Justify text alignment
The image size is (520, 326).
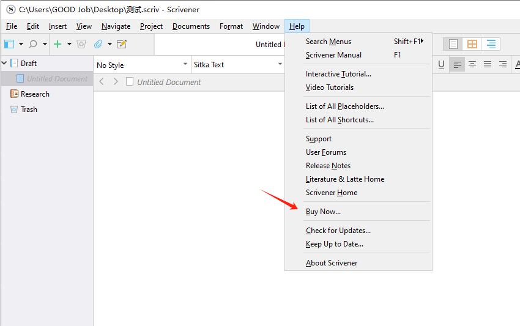(488, 64)
